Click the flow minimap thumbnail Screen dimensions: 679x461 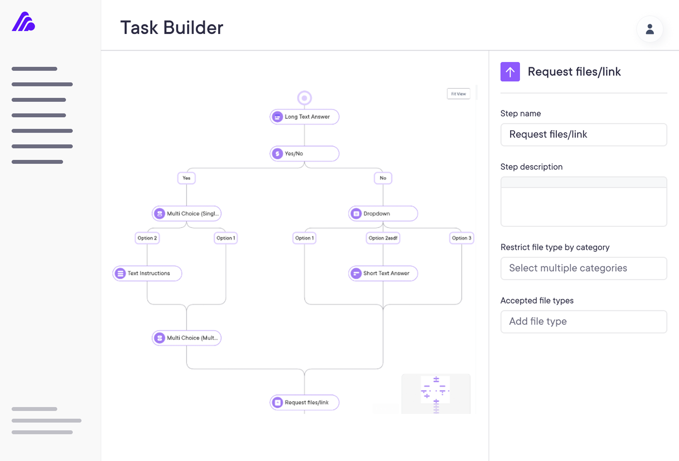pos(436,394)
